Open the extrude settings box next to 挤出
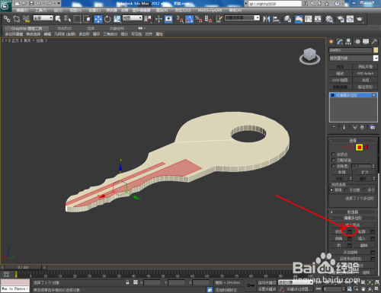Screen dimensions: 381x293 point(350,231)
